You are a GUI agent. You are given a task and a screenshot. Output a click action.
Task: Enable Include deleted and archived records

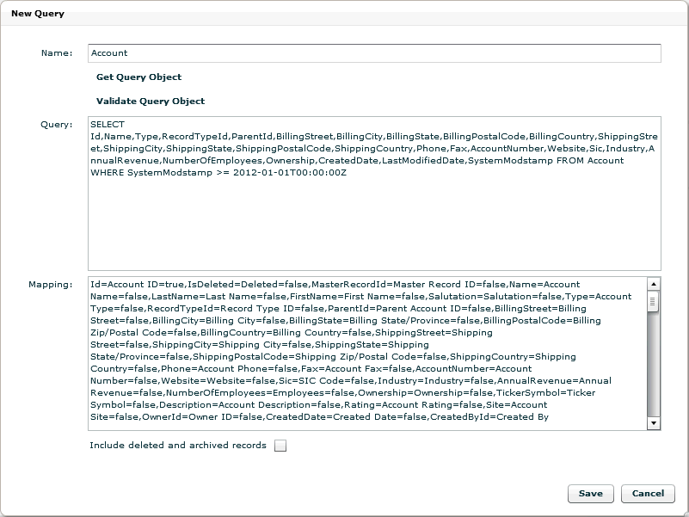282,446
